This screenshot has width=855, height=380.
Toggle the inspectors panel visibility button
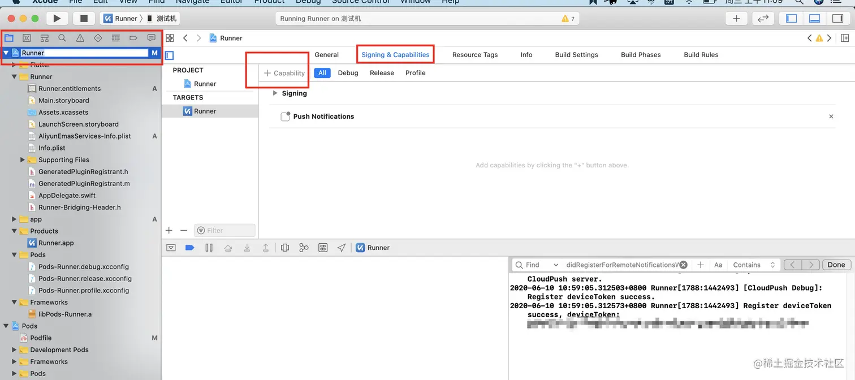pyautogui.click(x=838, y=19)
